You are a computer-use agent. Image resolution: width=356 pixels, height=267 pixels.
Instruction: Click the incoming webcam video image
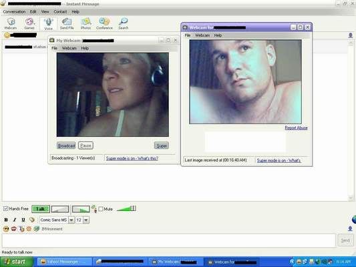coord(245,81)
